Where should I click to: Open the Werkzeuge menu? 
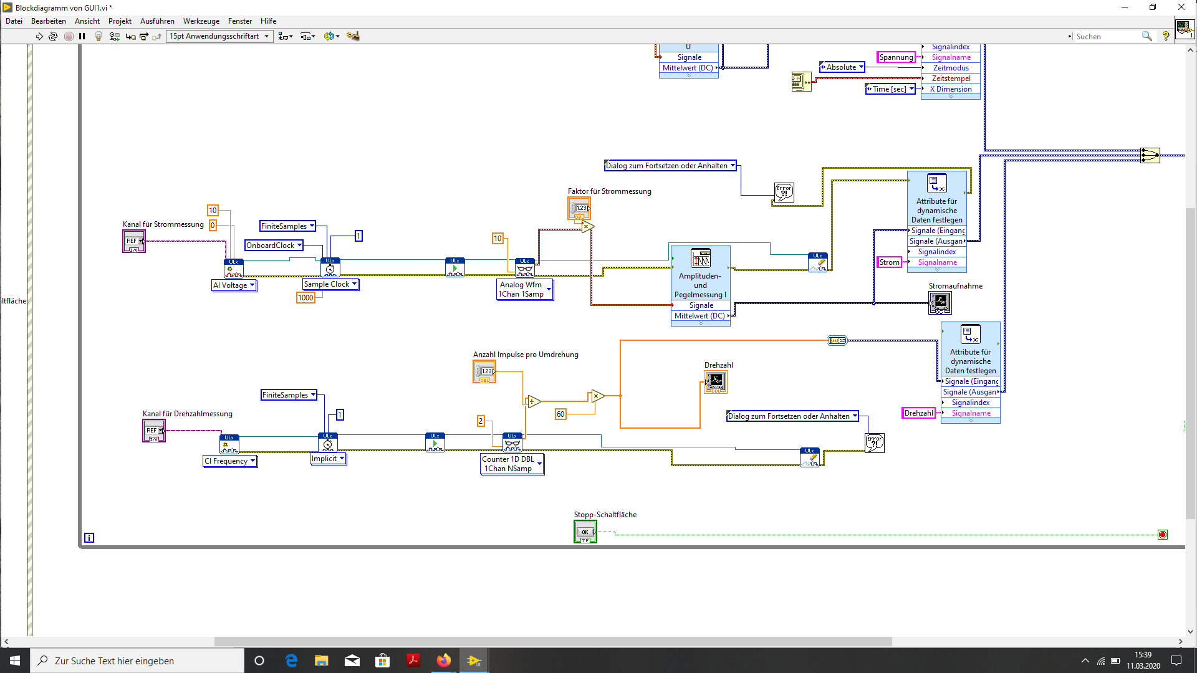pyautogui.click(x=201, y=21)
